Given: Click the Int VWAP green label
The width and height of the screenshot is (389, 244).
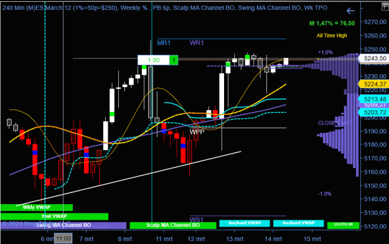Looking at the screenshot, I should [x=54, y=216].
